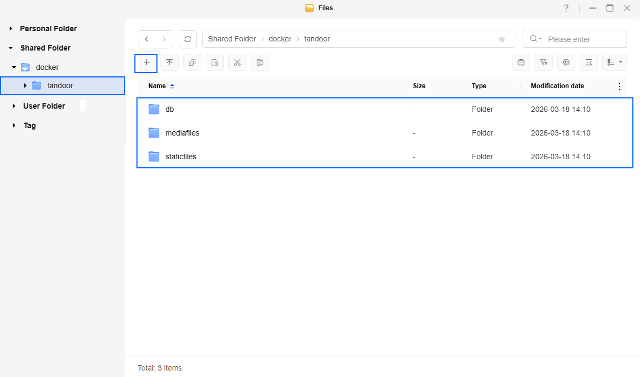Open the gear Settings icon
The image size is (640, 377).
click(x=566, y=63)
